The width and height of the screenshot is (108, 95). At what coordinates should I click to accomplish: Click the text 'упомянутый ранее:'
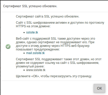coord(30,66)
